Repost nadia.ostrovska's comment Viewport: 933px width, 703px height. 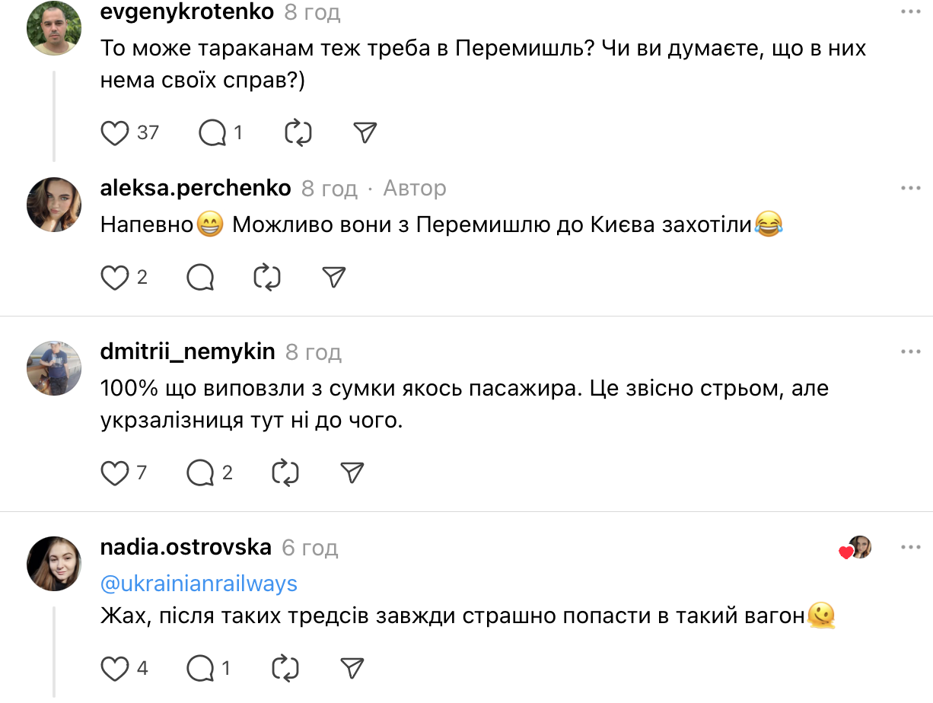pyautogui.click(x=285, y=669)
